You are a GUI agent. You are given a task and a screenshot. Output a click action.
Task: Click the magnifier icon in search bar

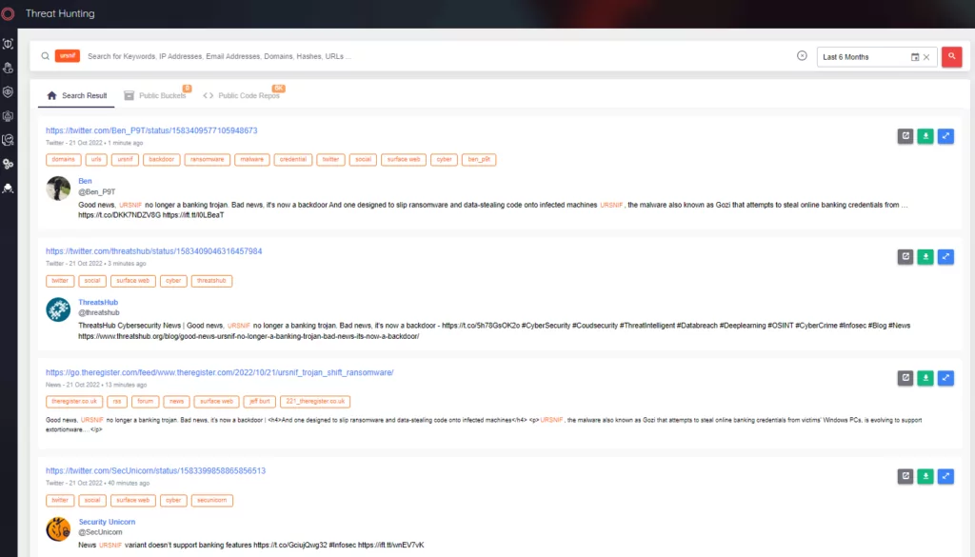coord(46,56)
